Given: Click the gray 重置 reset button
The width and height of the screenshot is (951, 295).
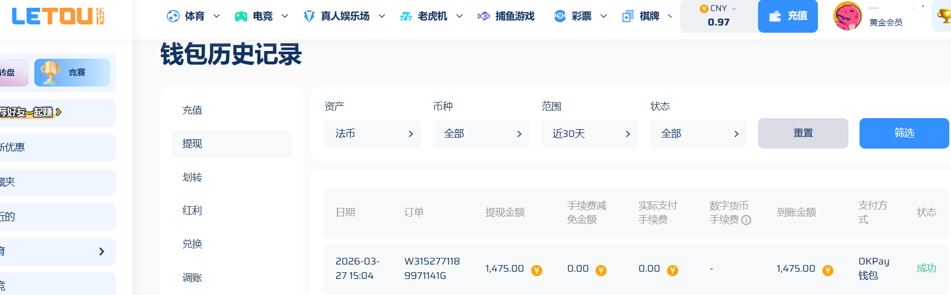Looking at the screenshot, I should [803, 133].
